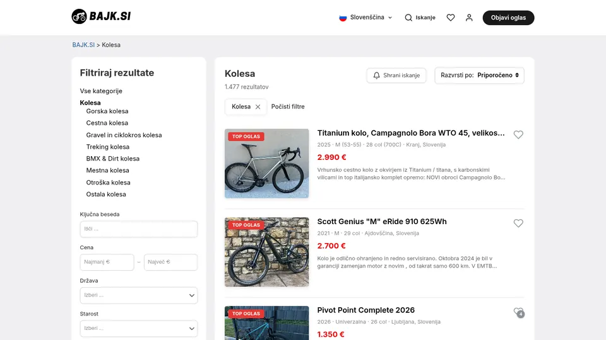Select the bold Kolesa category in the sidebar
This screenshot has width=606, height=340.
pos(90,103)
